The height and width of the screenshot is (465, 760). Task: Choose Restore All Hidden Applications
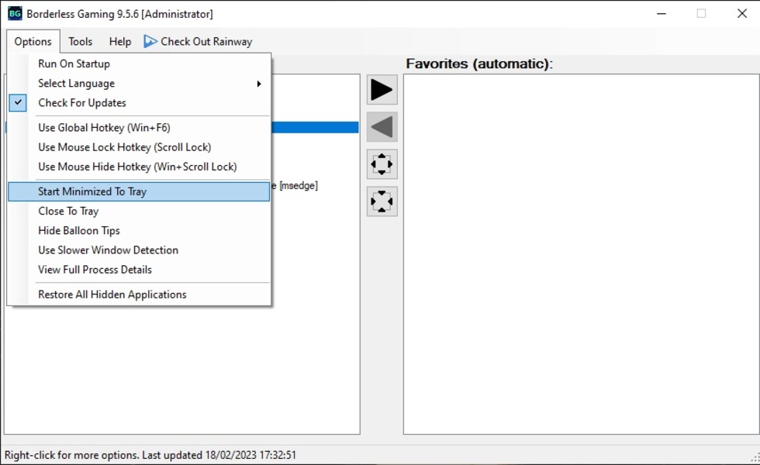(x=112, y=294)
